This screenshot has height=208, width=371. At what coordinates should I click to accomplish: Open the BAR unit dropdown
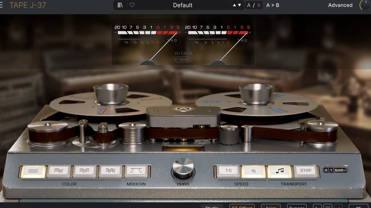340,170
